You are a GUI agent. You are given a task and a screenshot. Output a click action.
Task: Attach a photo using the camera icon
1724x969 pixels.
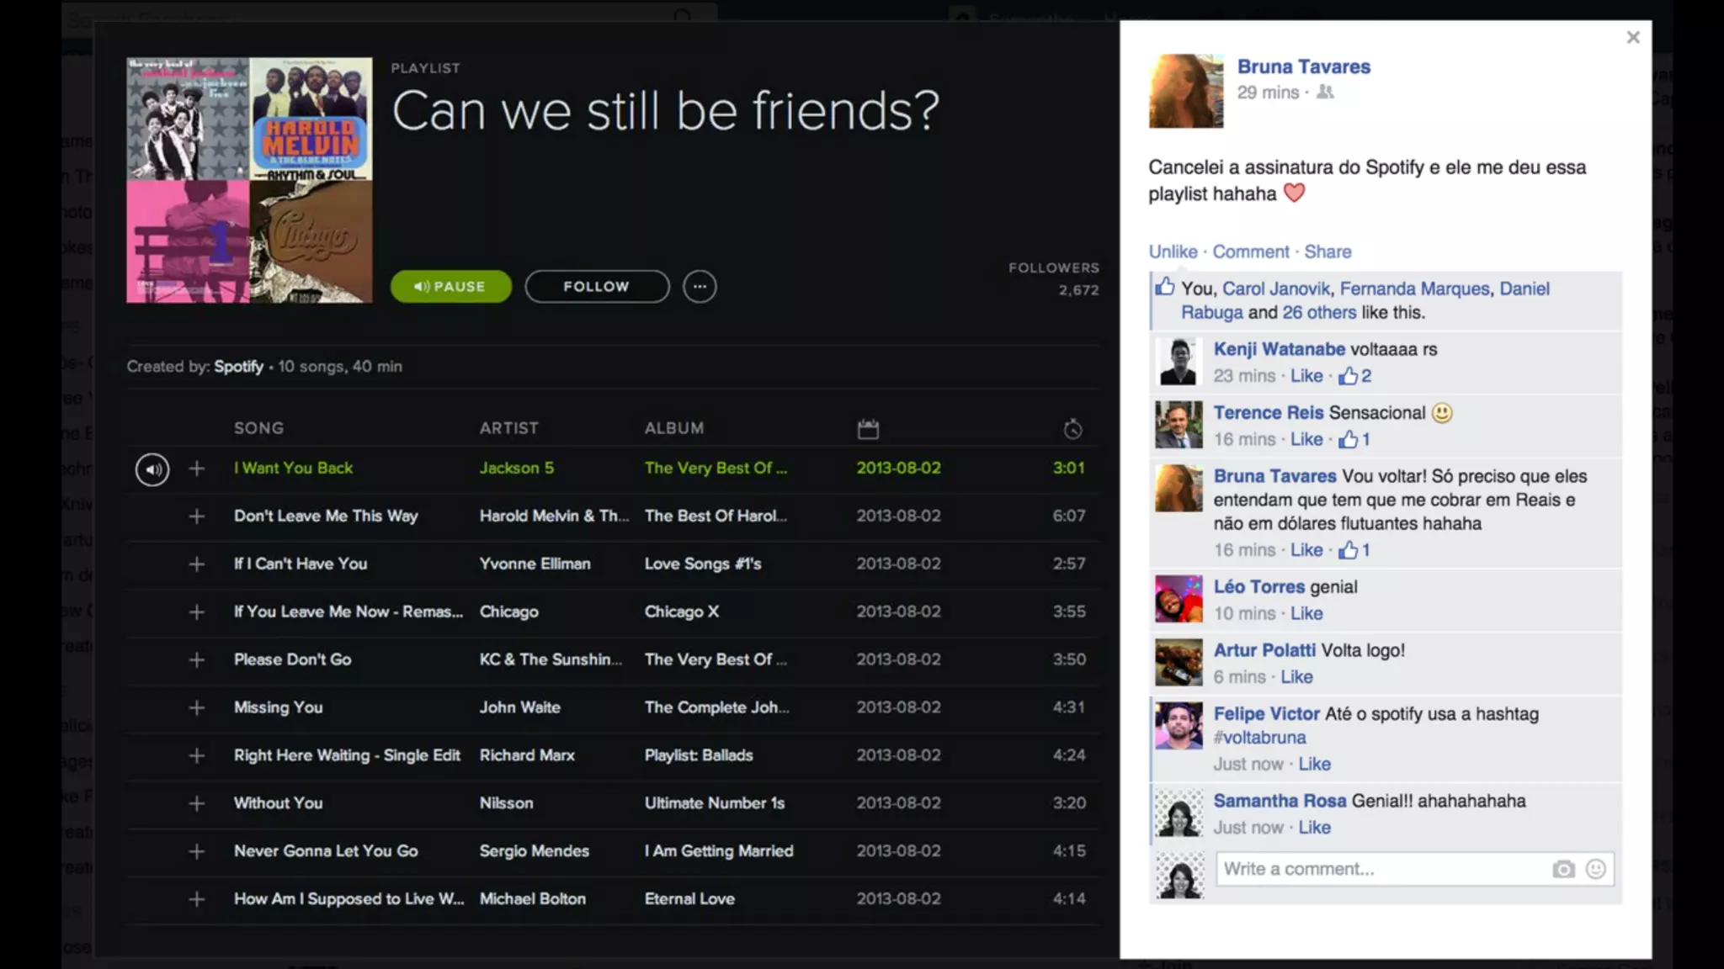click(x=1563, y=869)
